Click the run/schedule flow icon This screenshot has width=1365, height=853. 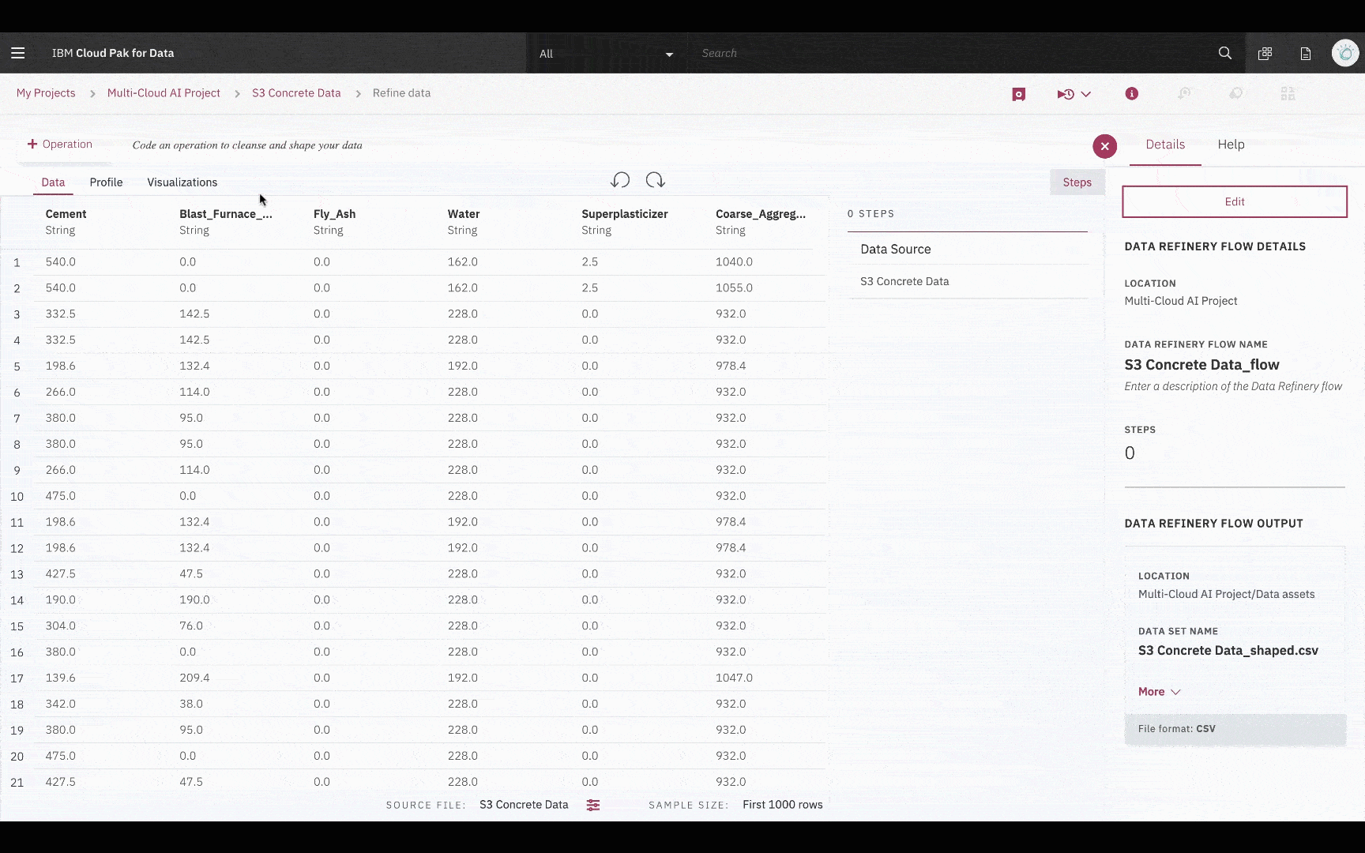(x=1066, y=94)
